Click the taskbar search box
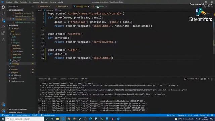Viewport: 215px width, 121px height. click(25, 119)
